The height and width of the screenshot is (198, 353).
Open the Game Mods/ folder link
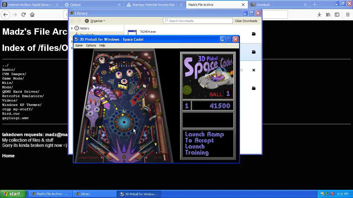coord(13,78)
